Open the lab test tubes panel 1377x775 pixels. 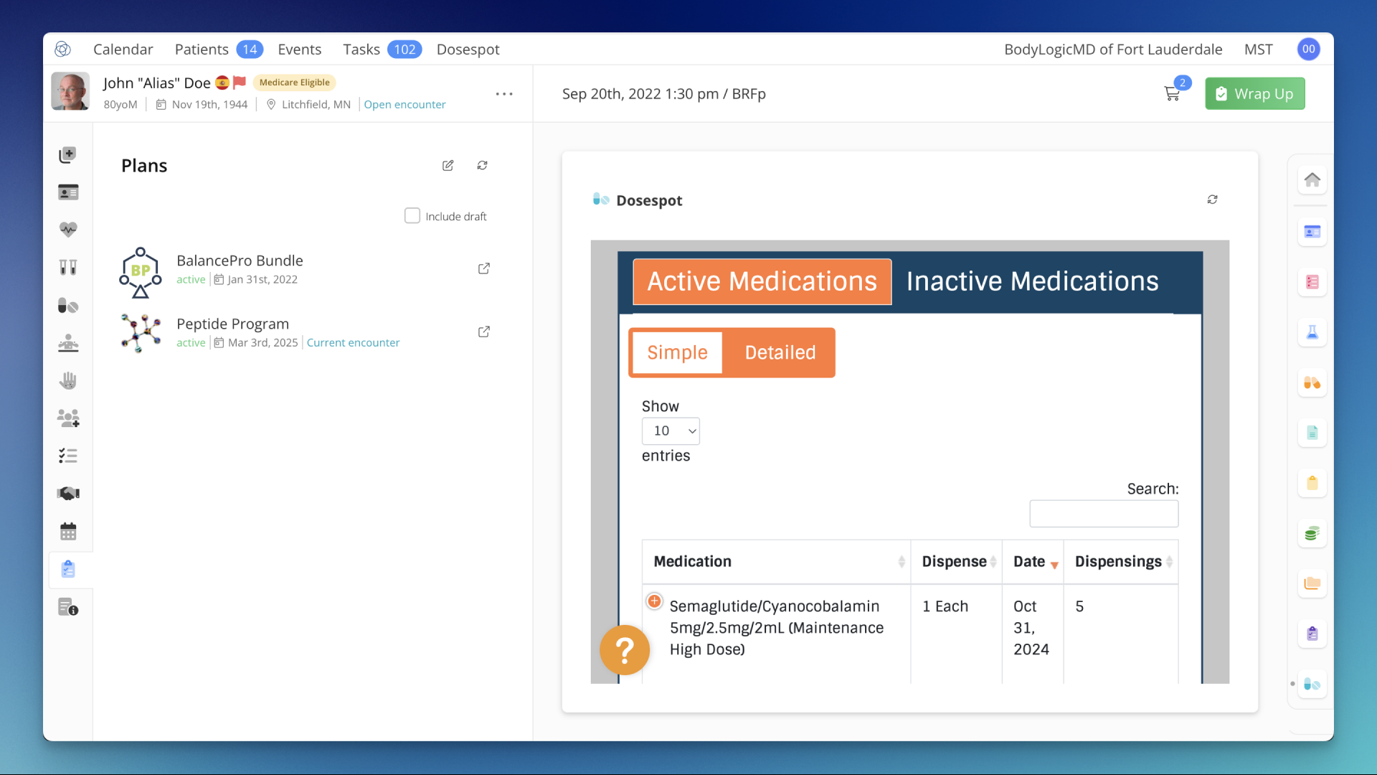coord(68,267)
